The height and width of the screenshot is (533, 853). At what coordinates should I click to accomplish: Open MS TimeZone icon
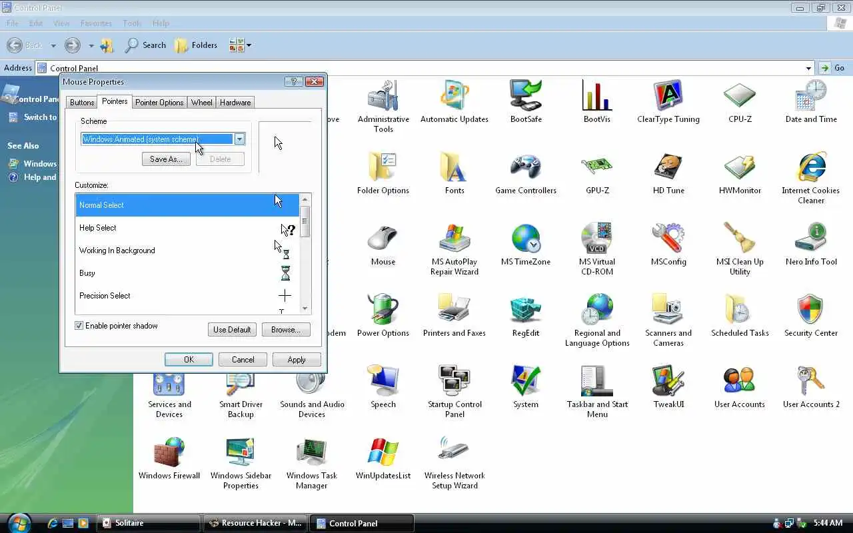click(526, 239)
